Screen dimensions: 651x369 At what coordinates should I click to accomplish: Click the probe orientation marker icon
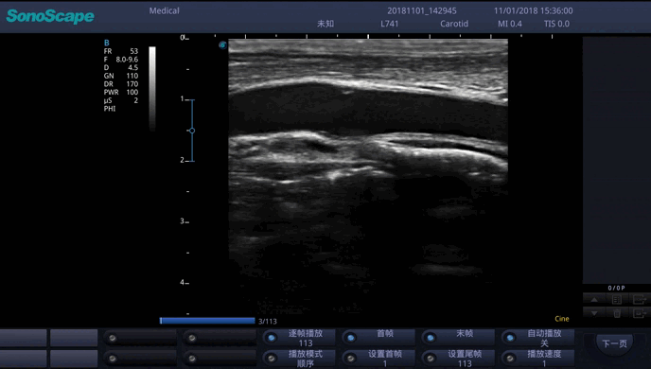222,44
